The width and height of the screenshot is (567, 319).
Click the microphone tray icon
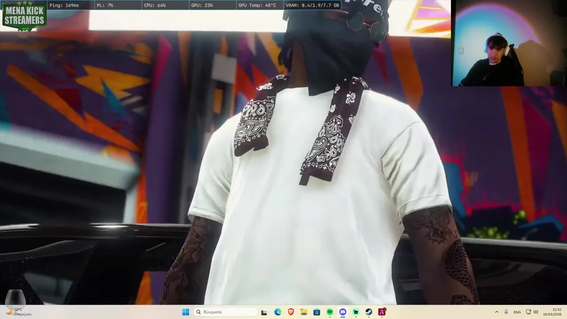click(x=506, y=312)
